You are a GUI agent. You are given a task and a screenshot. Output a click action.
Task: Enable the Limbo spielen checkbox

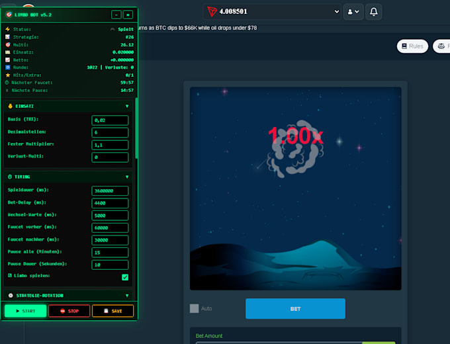[x=125, y=277]
